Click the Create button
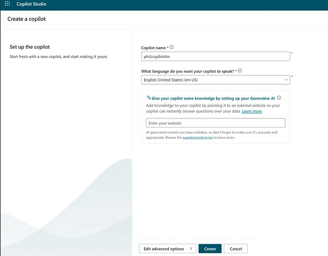 210,248
